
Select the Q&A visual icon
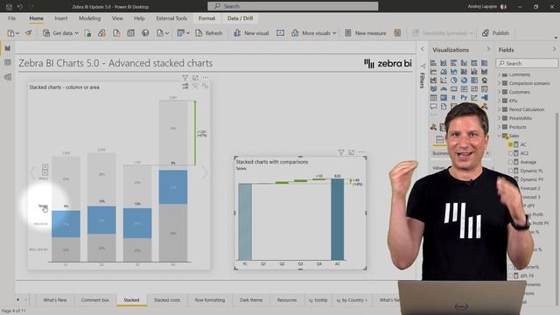point(433,106)
